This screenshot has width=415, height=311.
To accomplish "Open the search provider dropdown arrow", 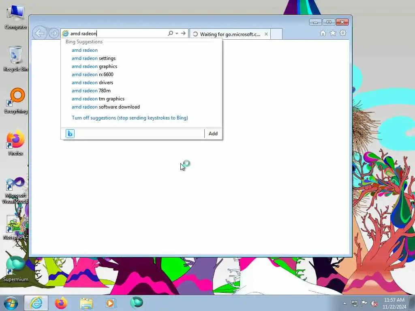I will (x=177, y=33).
